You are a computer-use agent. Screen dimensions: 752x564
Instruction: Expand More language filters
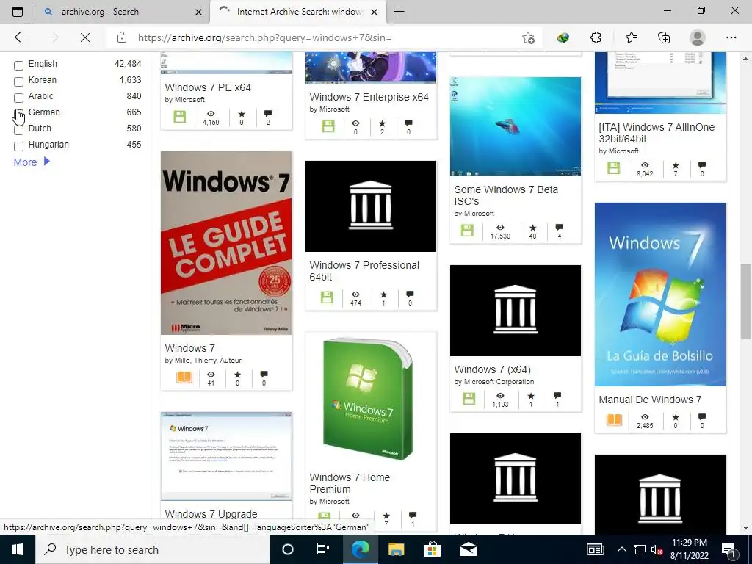(32, 162)
